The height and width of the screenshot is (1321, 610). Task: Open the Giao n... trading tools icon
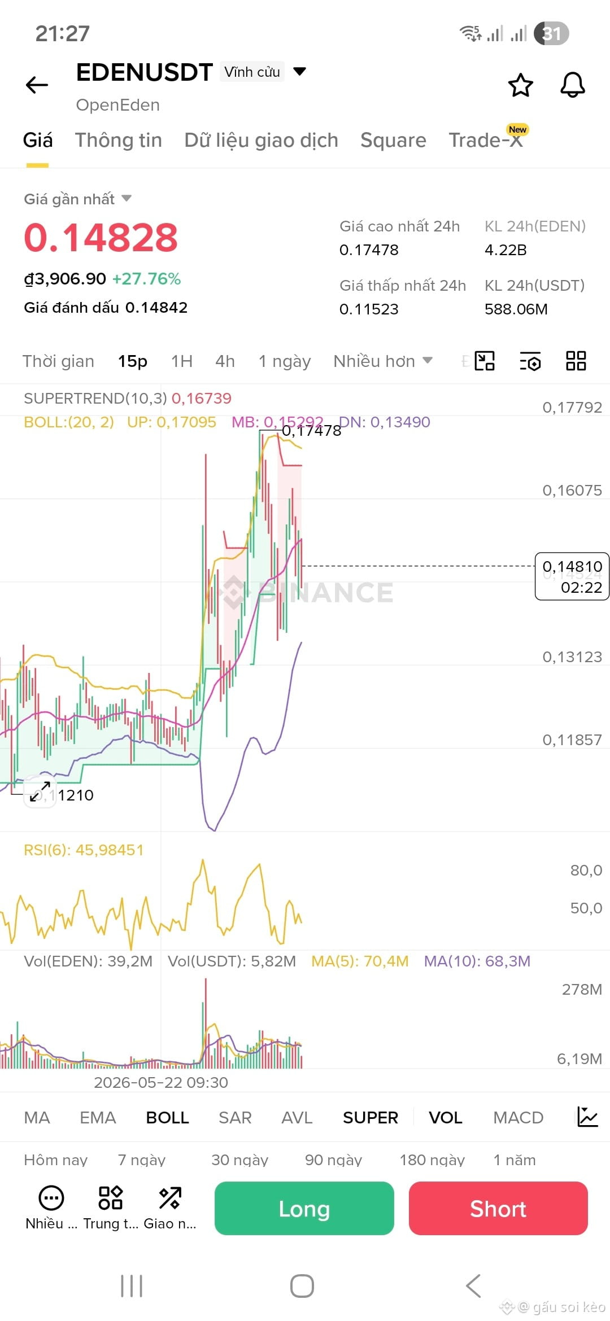point(170,1208)
